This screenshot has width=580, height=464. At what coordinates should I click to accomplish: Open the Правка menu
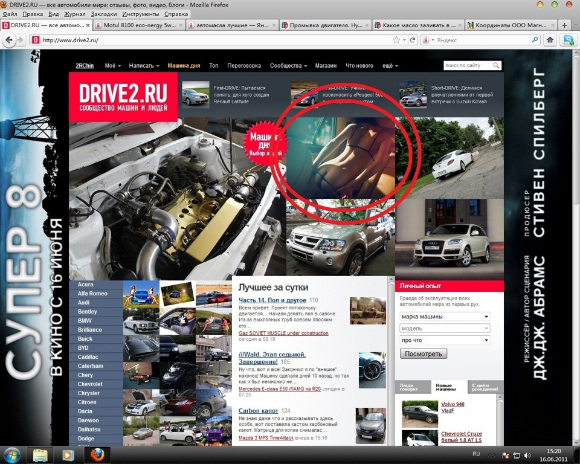(x=33, y=14)
